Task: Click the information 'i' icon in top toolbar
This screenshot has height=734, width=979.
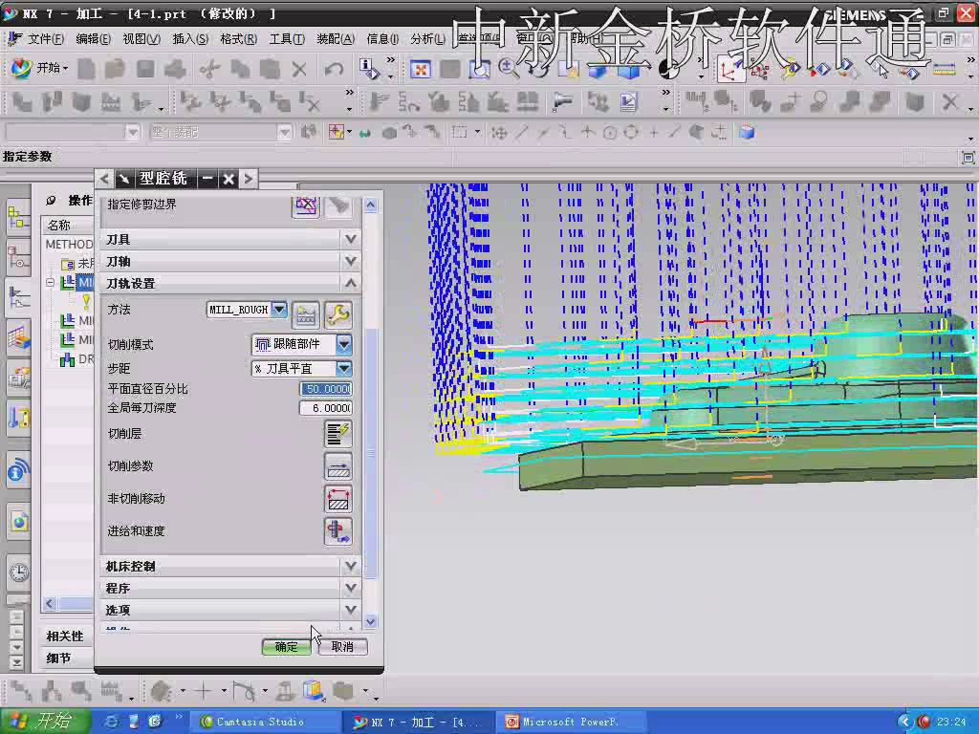Action: coord(369,69)
